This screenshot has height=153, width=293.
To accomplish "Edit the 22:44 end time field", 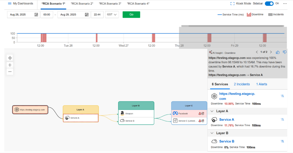I will (97, 14).
